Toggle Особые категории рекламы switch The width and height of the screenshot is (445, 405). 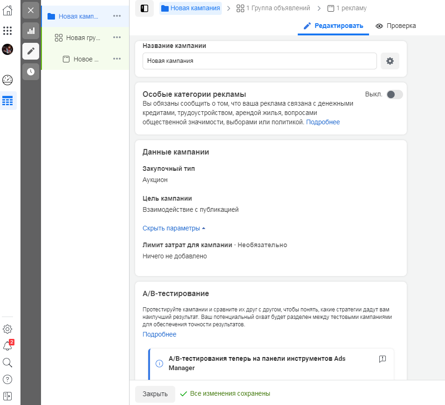pyautogui.click(x=395, y=94)
